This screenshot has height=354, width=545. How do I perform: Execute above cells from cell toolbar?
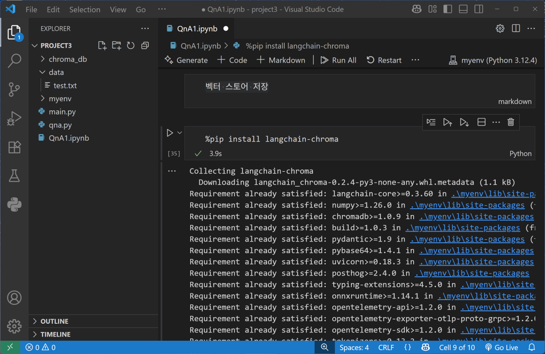point(448,122)
